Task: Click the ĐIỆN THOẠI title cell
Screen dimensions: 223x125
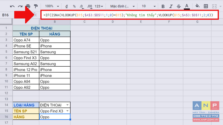Action: [42, 28]
